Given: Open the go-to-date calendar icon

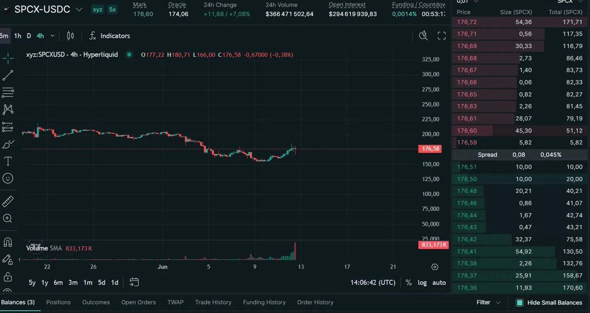Looking at the screenshot, I should [x=134, y=282].
